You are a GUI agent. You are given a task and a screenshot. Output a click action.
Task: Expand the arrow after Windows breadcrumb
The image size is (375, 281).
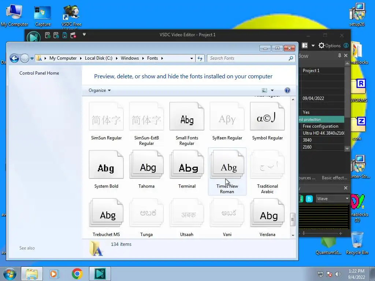[143, 58]
